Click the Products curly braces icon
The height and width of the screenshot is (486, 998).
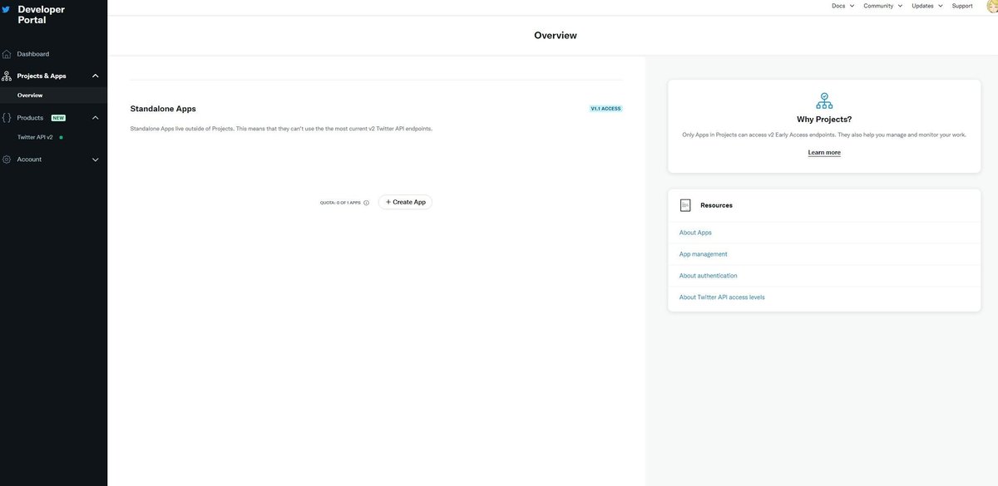[x=7, y=118]
